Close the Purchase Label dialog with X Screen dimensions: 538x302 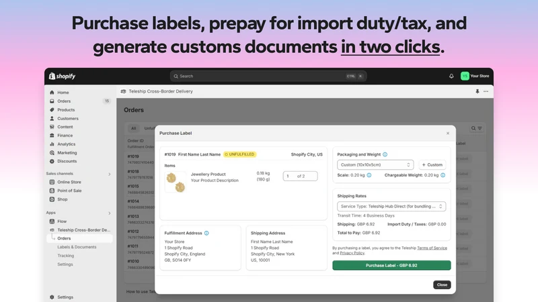click(448, 133)
